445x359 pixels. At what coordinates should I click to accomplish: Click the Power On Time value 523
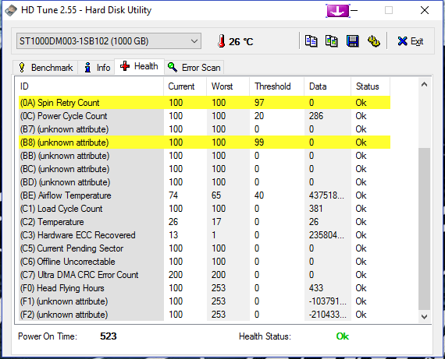pos(109,336)
